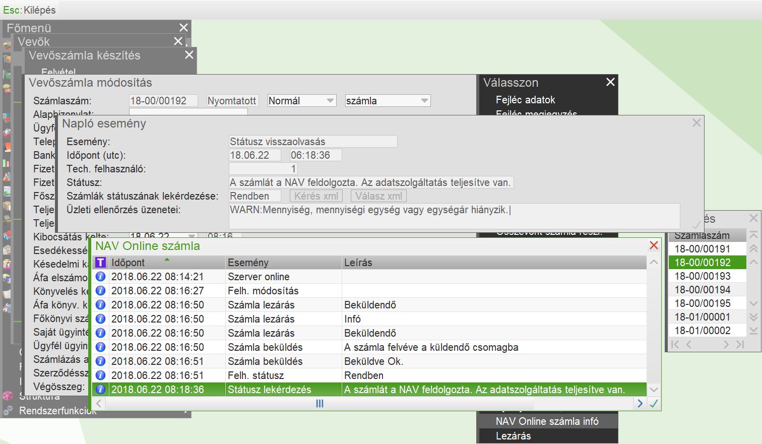Select invoice 18-01/00002 in list
762x444 pixels.
pos(707,331)
